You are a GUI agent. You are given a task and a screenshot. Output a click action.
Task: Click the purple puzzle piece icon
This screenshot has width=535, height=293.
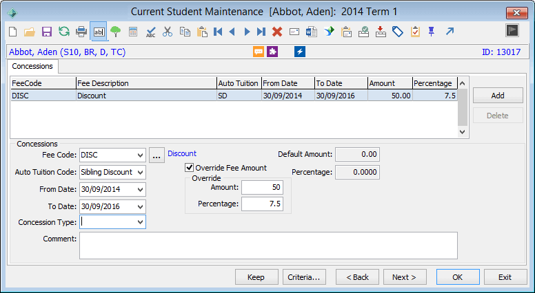tap(272, 52)
